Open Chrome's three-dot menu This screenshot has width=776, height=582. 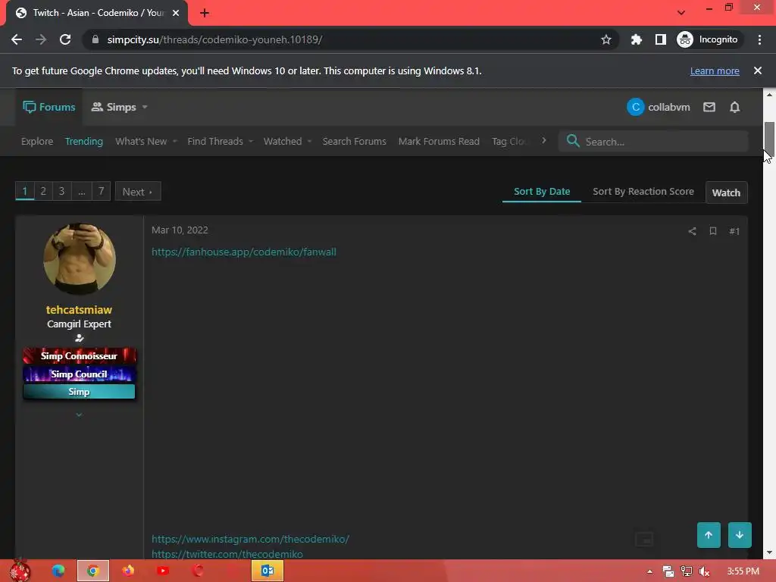(759, 39)
